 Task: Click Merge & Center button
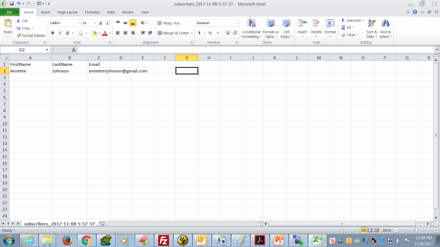pyautogui.click(x=173, y=33)
